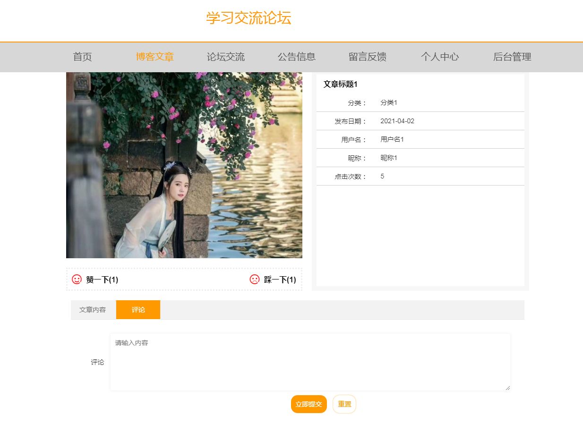Go to 博客文章 in the navigation bar
The height and width of the screenshot is (423, 583).
155,57
